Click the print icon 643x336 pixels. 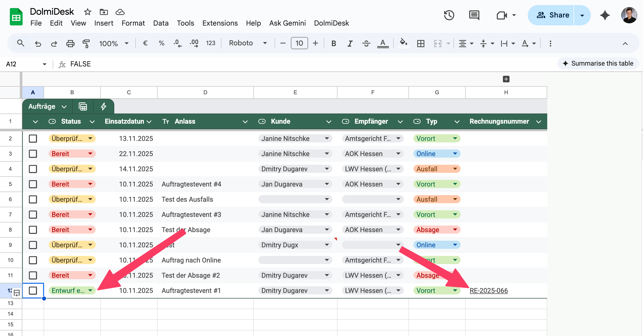pyautogui.click(x=70, y=43)
